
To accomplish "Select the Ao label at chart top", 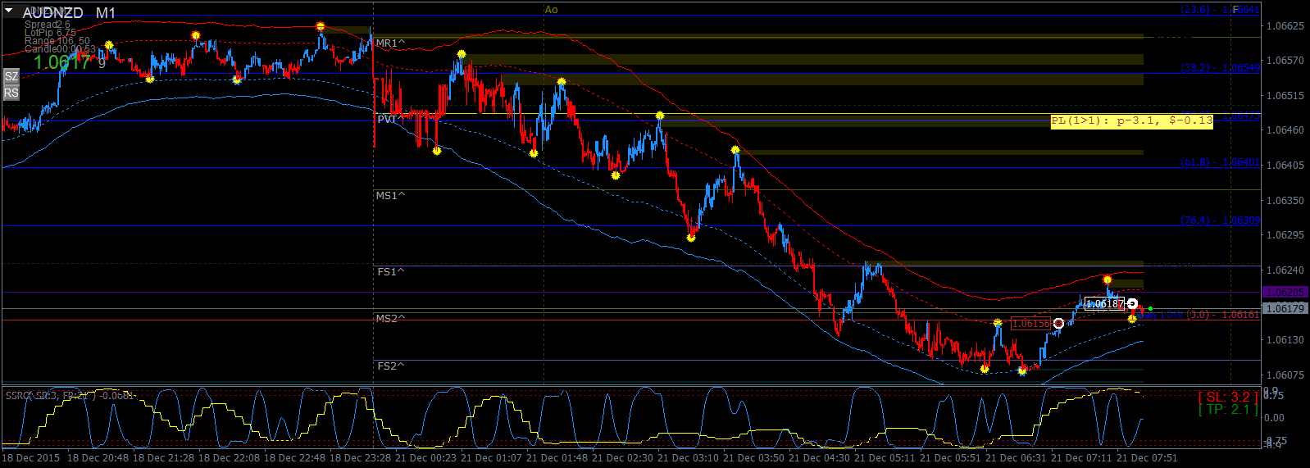I will 551,10.
